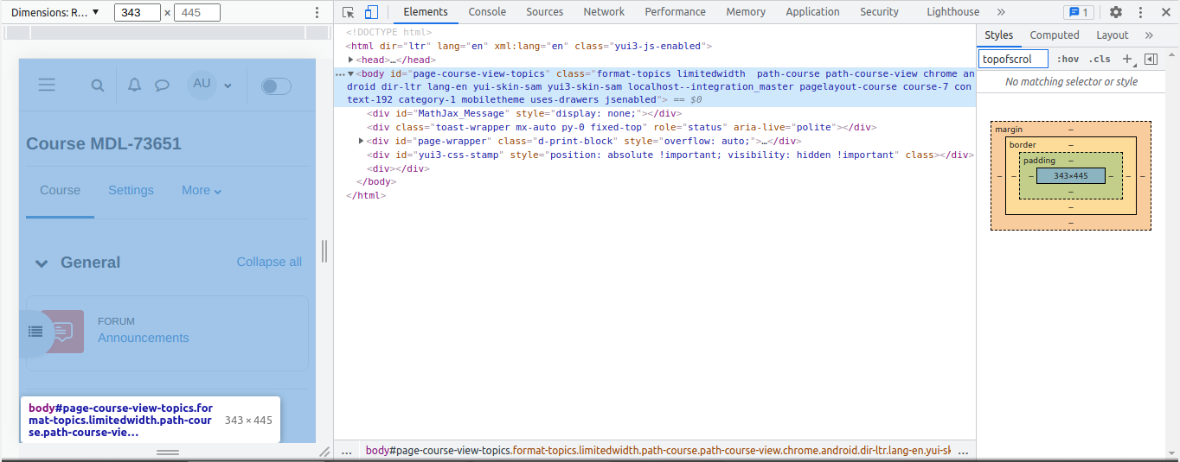Expand the page-wrapper div node
Screen dimensions: 1180x462
click(362, 141)
